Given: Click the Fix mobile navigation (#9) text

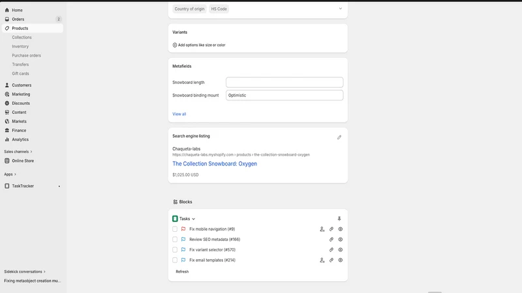Looking at the screenshot, I should [212, 229].
